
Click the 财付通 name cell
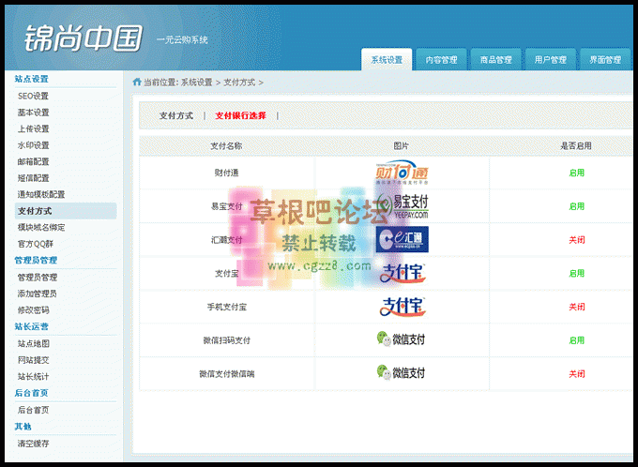tap(226, 173)
